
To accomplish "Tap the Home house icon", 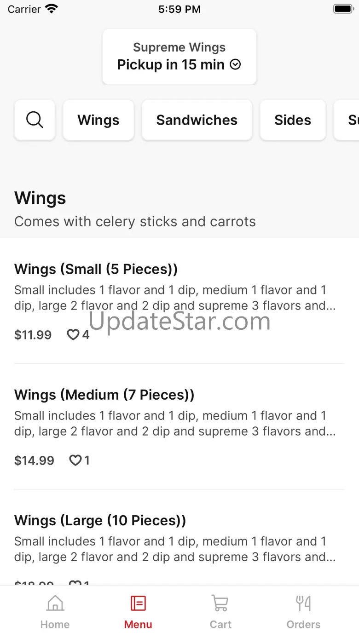I will click(x=55, y=603).
